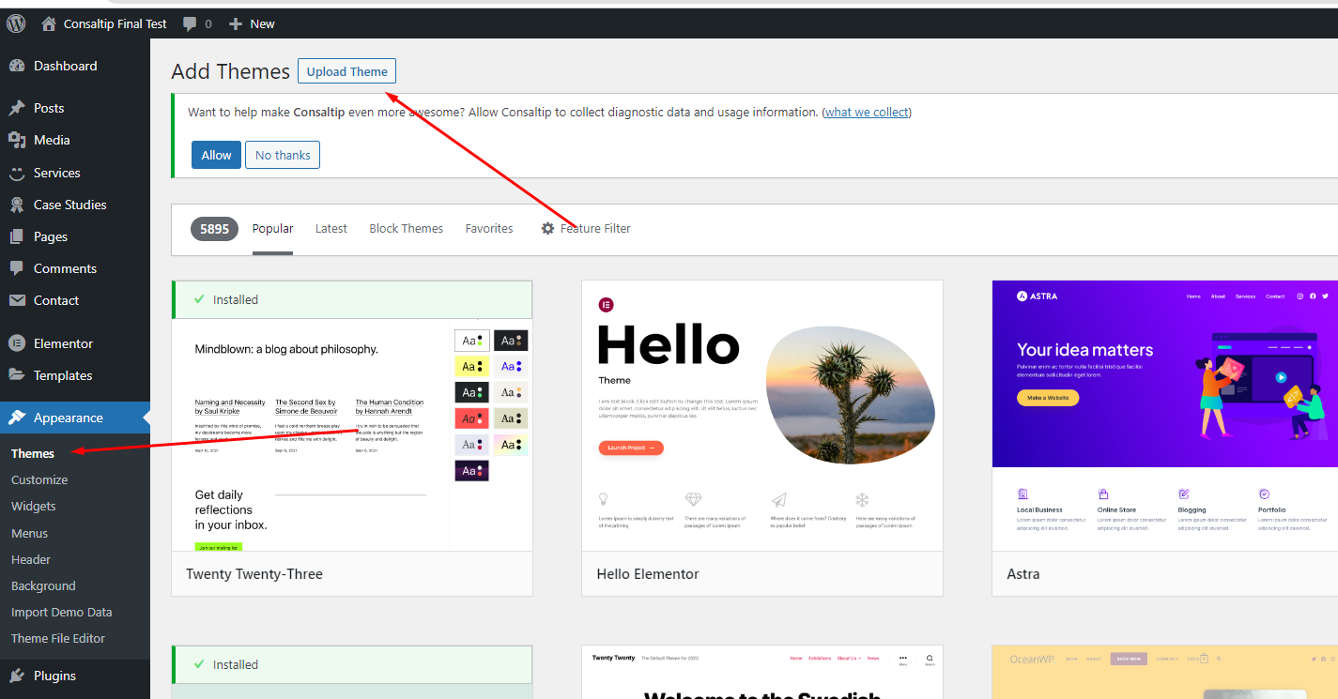Screen dimensions: 1338x699
Task: Open Background under Appearance
Action: pyautogui.click(x=43, y=585)
